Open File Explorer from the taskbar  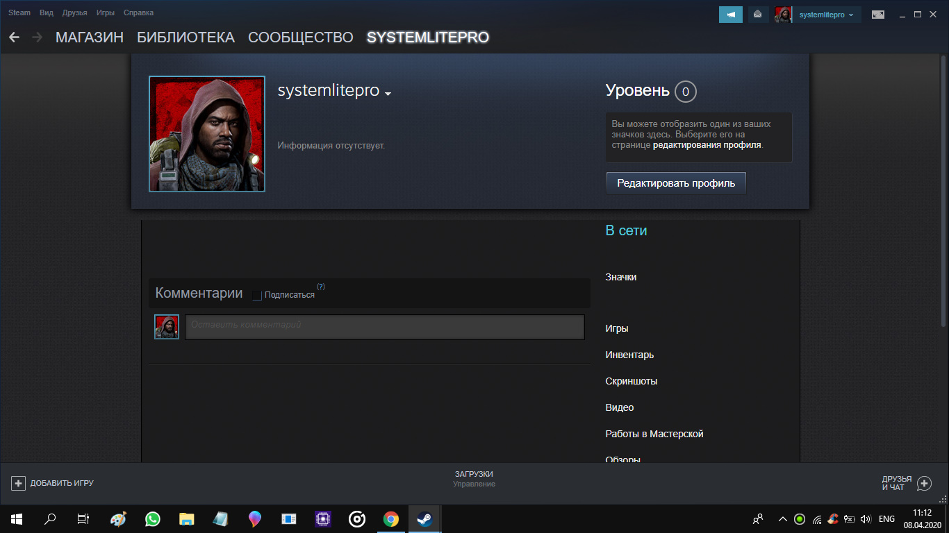point(187,518)
